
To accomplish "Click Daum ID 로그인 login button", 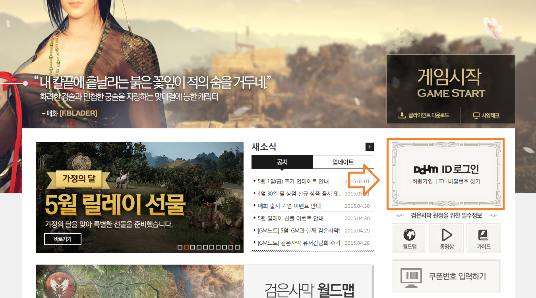I will point(446,169).
